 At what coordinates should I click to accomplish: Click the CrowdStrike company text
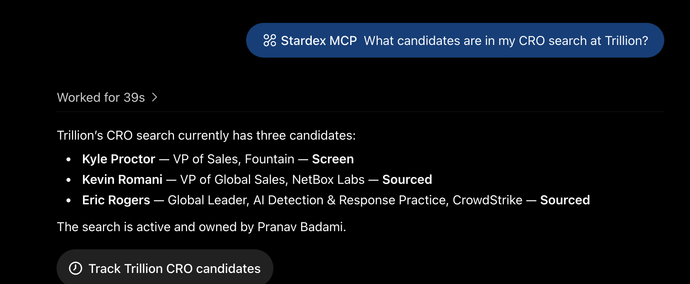click(x=487, y=200)
